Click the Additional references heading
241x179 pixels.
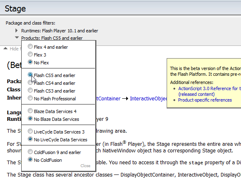pyautogui.click(x=192, y=82)
